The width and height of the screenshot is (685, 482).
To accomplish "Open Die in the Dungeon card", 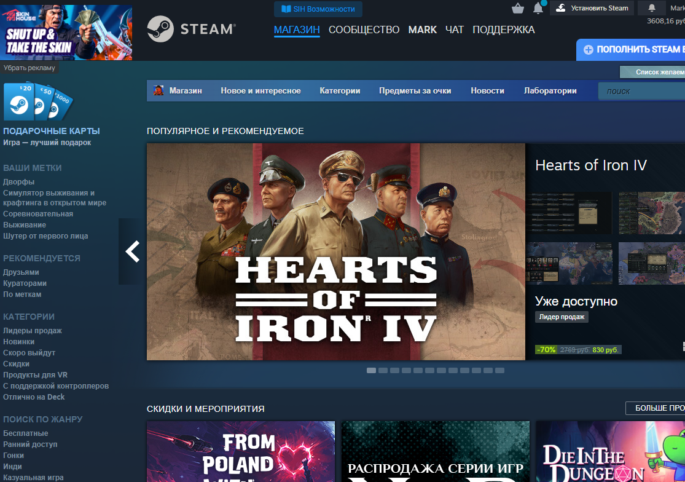I will 611,451.
